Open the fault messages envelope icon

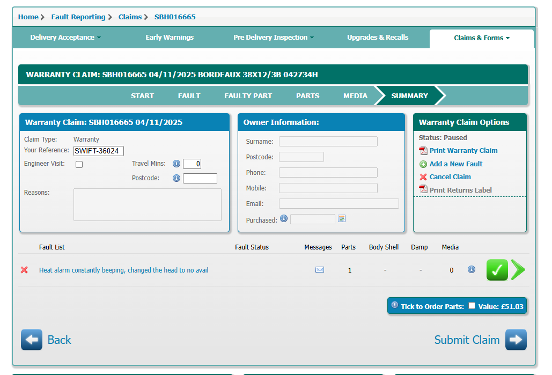point(320,270)
